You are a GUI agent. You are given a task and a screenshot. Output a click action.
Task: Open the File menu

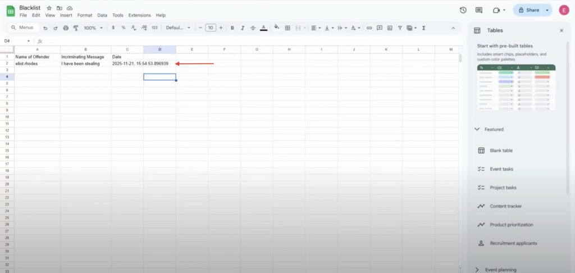23,15
